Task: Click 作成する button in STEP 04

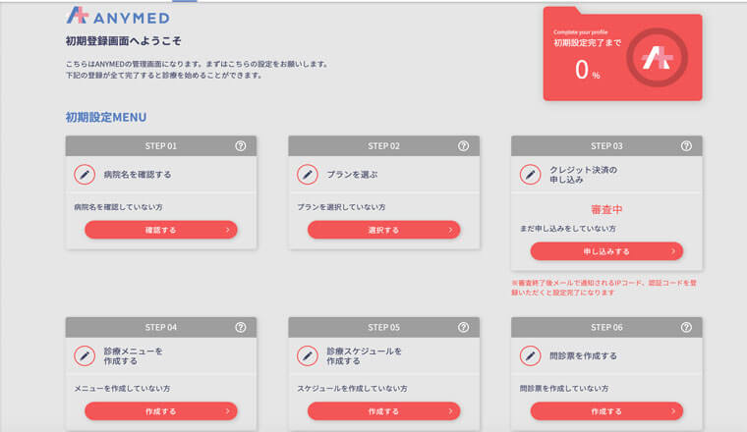Action: (x=161, y=411)
